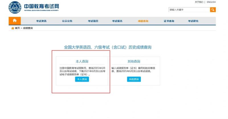This screenshot has height=119, width=228.
Task: Click the 本人查询 card heading
Action: tap(82, 61)
